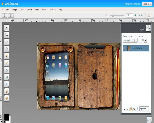Click the redo button
Screen dimensions: 154x123
pos(11,15)
